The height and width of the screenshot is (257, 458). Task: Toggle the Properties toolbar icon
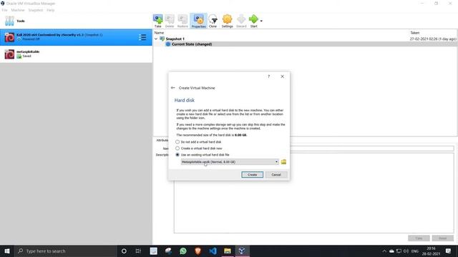click(x=199, y=21)
